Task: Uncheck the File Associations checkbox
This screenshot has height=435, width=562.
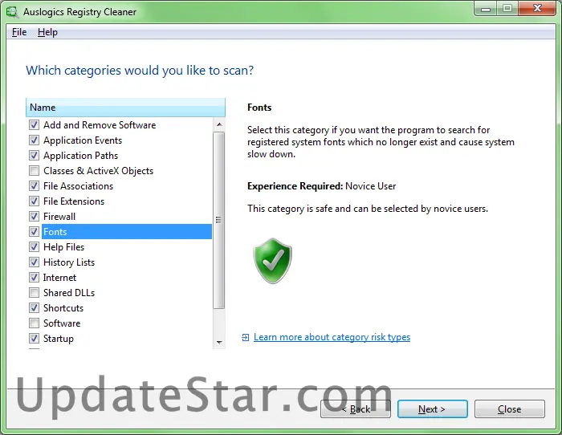Action: tap(34, 186)
